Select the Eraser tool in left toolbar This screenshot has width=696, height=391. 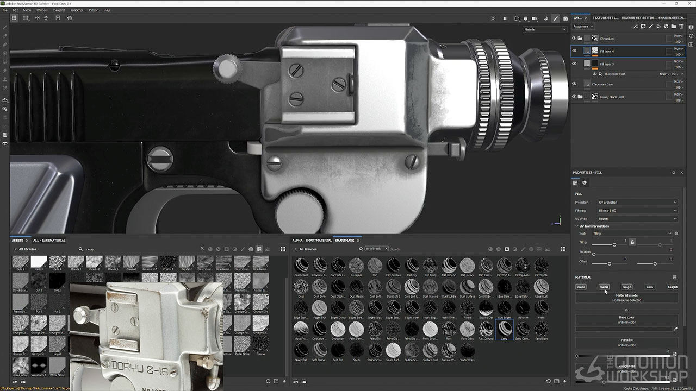tap(5, 36)
